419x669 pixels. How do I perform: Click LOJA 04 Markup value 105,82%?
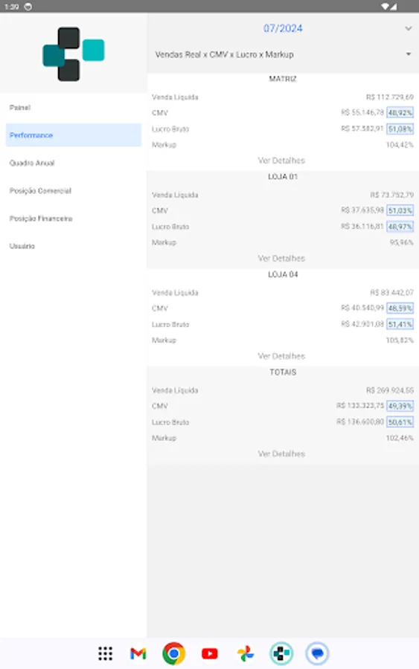coord(400,340)
